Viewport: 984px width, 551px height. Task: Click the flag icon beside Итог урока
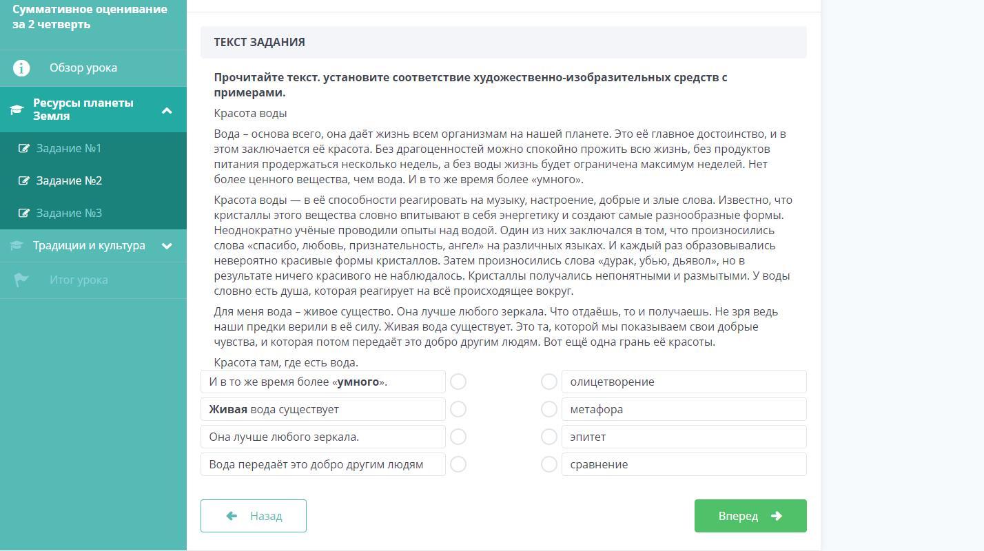(21, 280)
